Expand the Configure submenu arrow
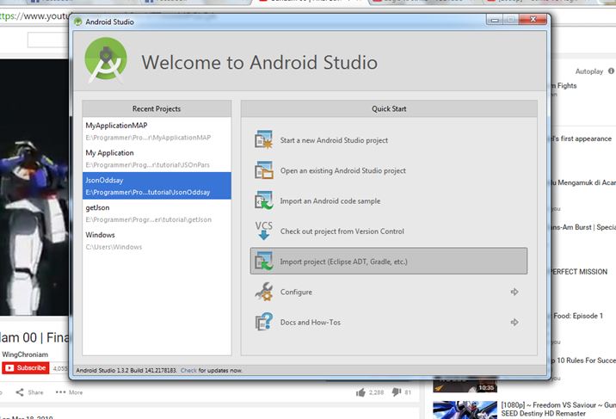 pyautogui.click(x=514, y=292)
